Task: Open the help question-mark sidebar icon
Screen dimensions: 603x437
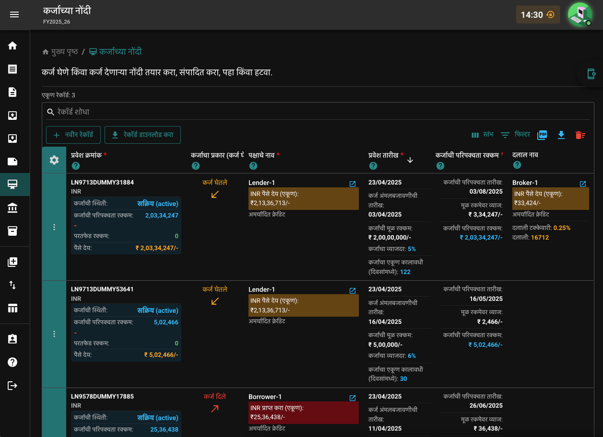Action: (x=12, y=362)
